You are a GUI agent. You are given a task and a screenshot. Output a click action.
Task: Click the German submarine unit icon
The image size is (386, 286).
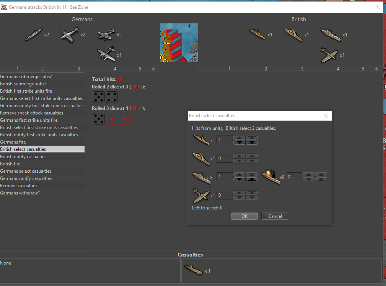(x=34, y=34)
